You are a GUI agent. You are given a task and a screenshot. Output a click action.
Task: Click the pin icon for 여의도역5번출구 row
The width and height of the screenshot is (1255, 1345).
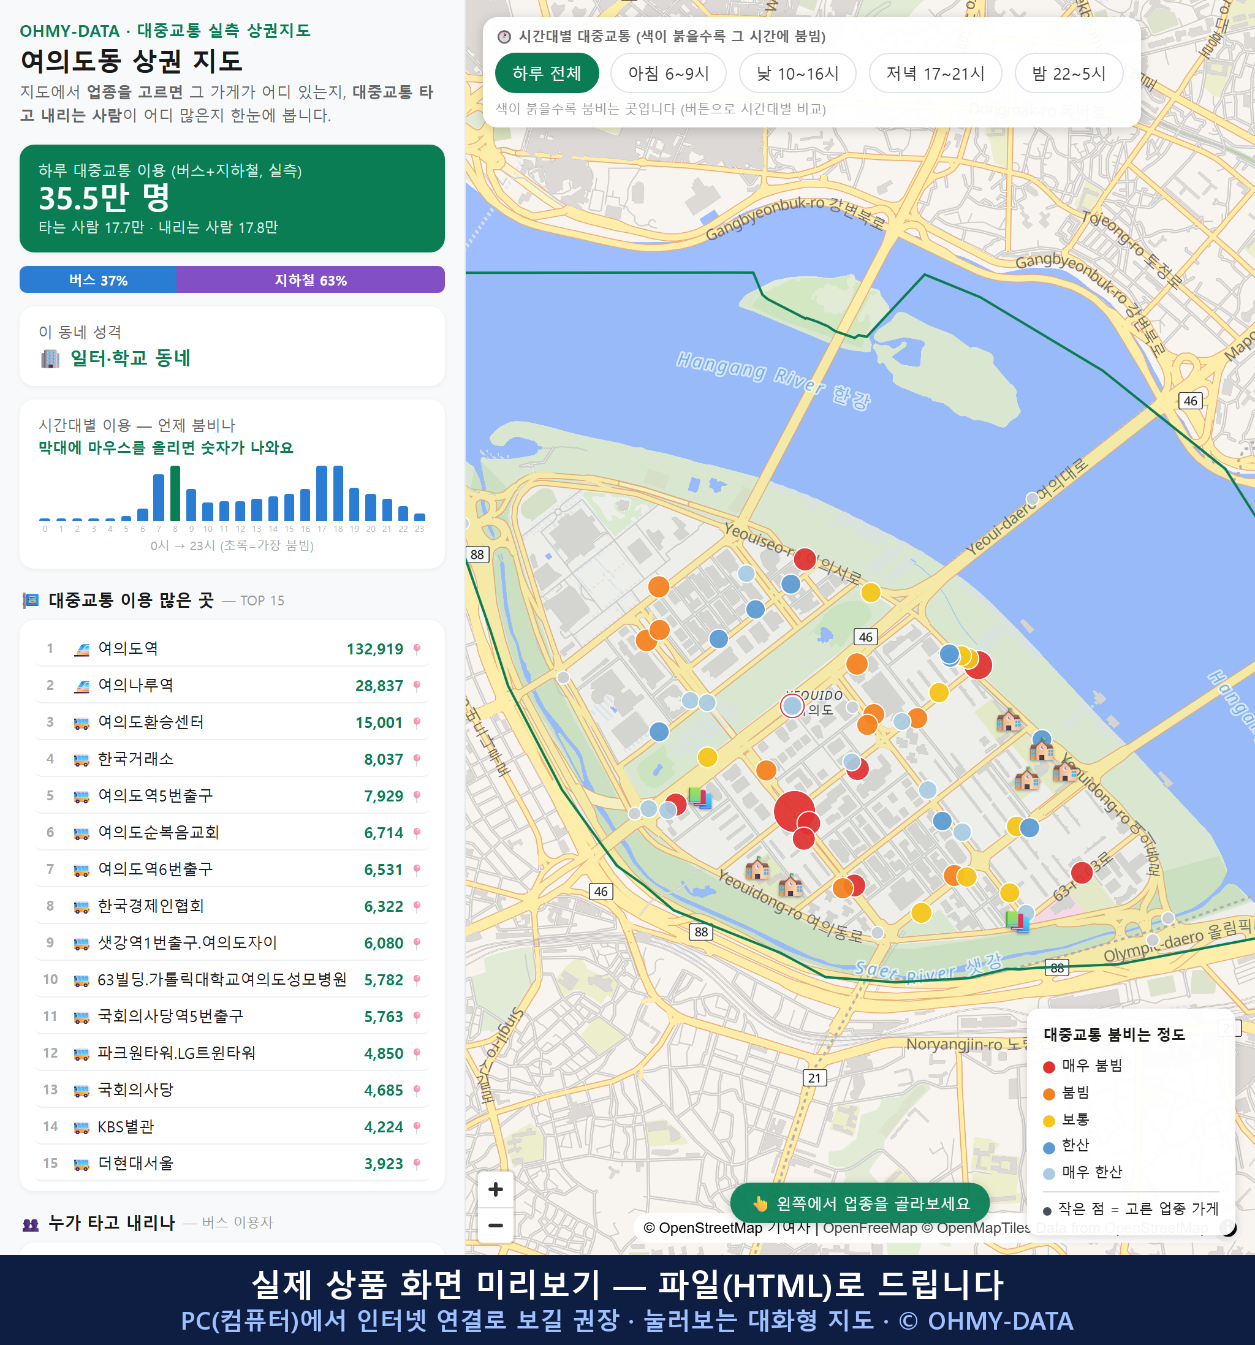tap(417, 797)
